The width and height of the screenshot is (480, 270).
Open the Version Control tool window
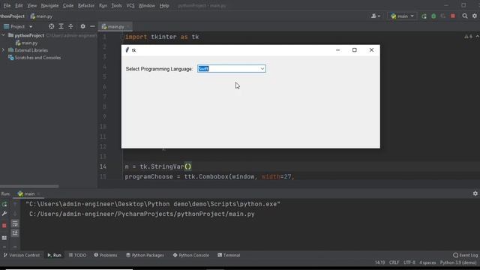coord(22,255)
